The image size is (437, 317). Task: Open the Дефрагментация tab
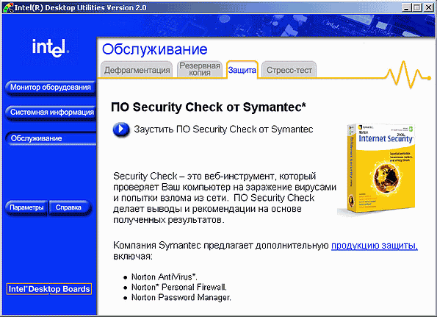pyautogui.click(x=137, y=70)
